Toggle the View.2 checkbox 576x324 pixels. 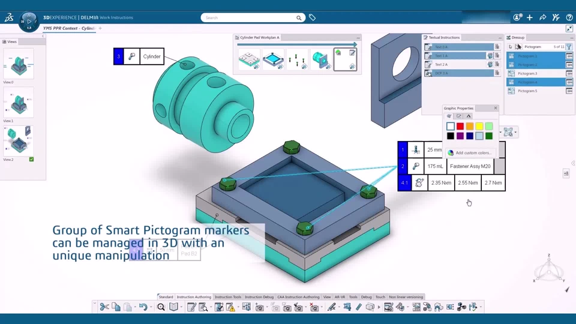click(31, 160)
